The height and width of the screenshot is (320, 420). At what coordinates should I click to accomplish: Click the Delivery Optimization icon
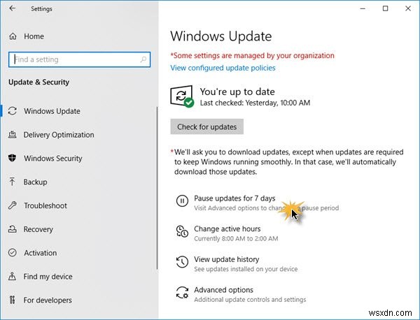point(13,134)
